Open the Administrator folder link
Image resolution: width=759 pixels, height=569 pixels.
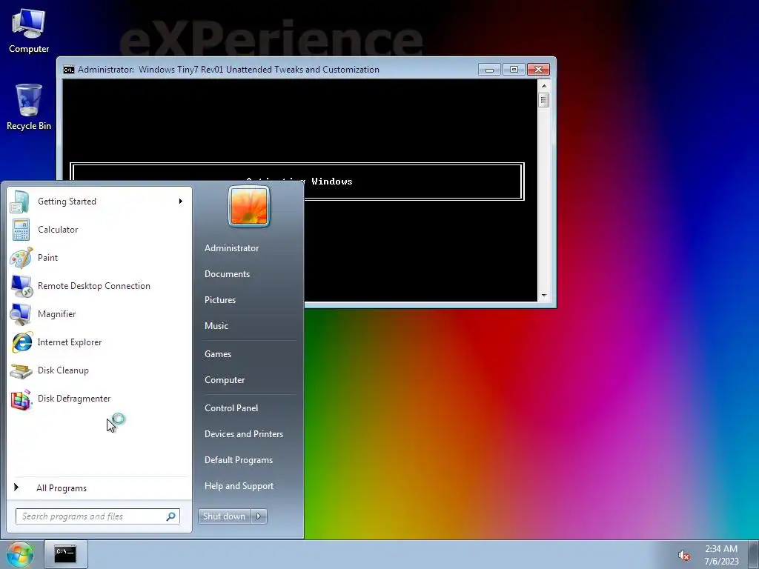[231, 248]
